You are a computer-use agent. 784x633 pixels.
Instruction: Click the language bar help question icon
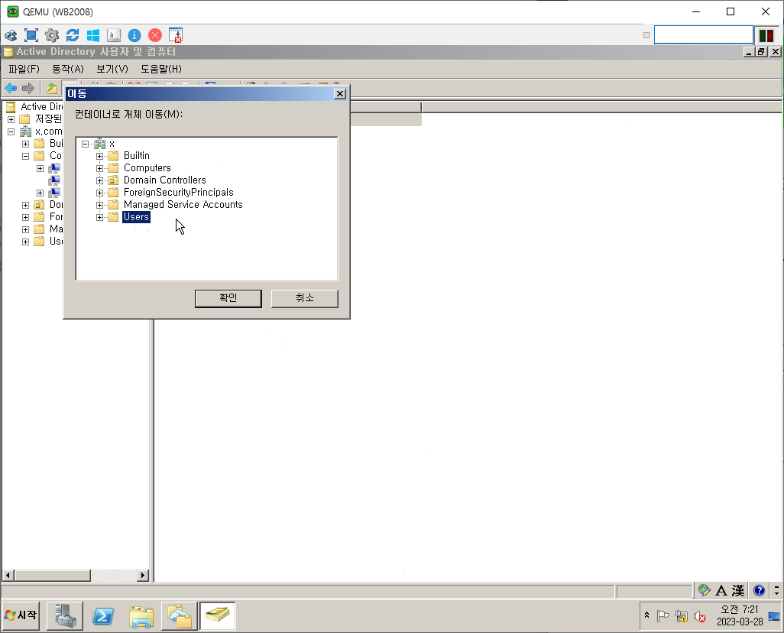click(759, 590)
